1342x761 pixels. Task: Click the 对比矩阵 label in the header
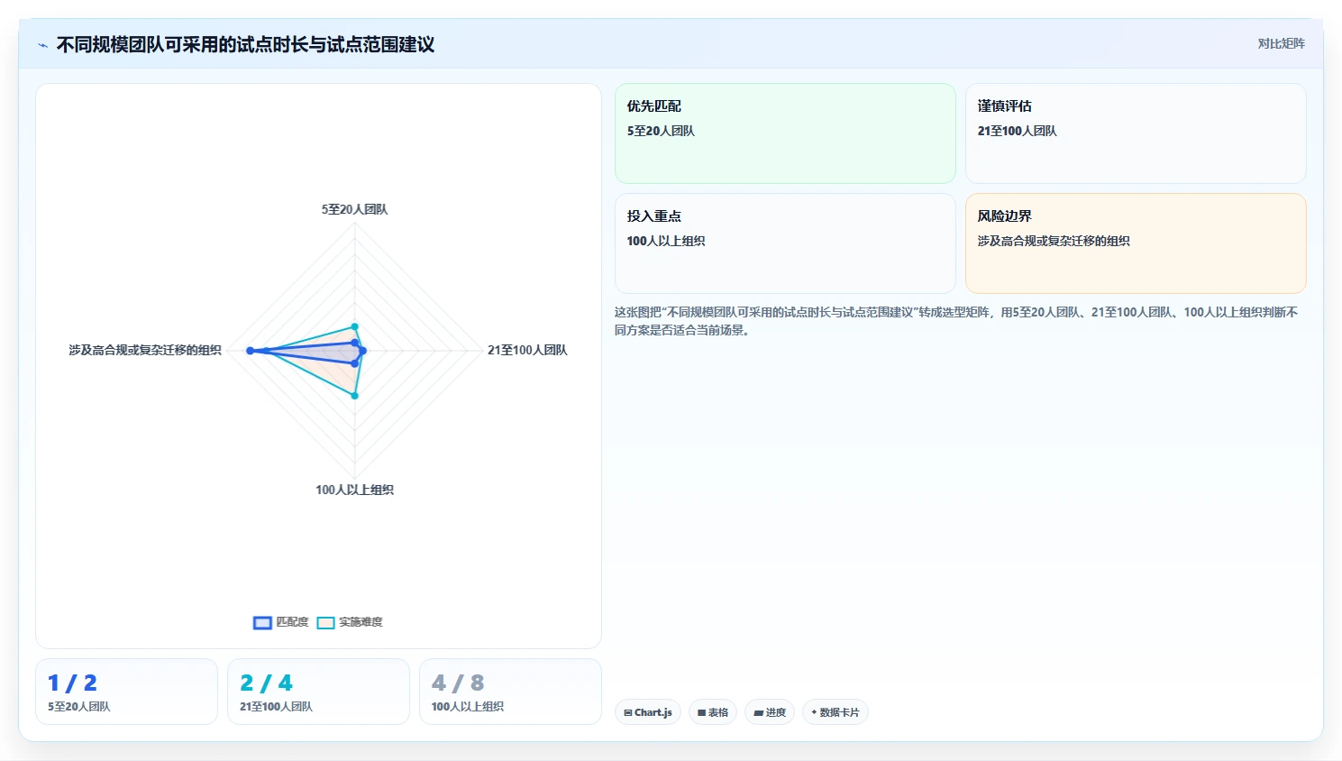[x=1281, y=43]
